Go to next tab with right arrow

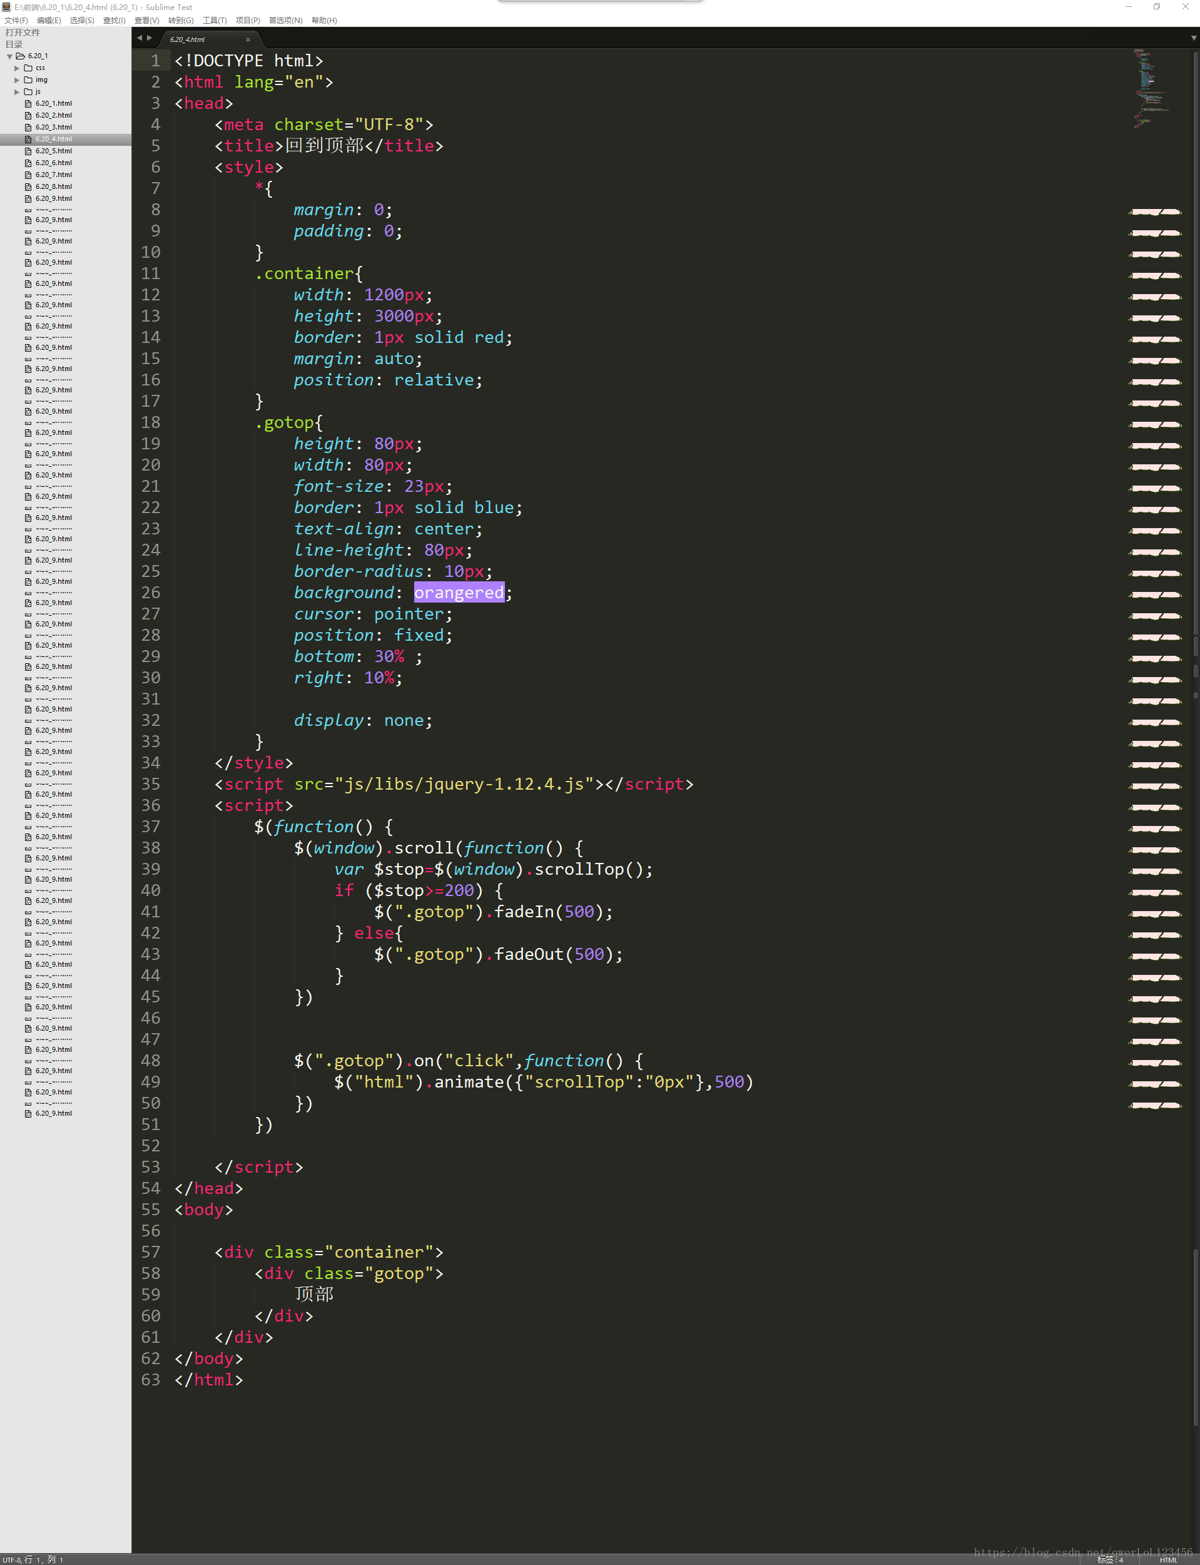click(150, 39)
